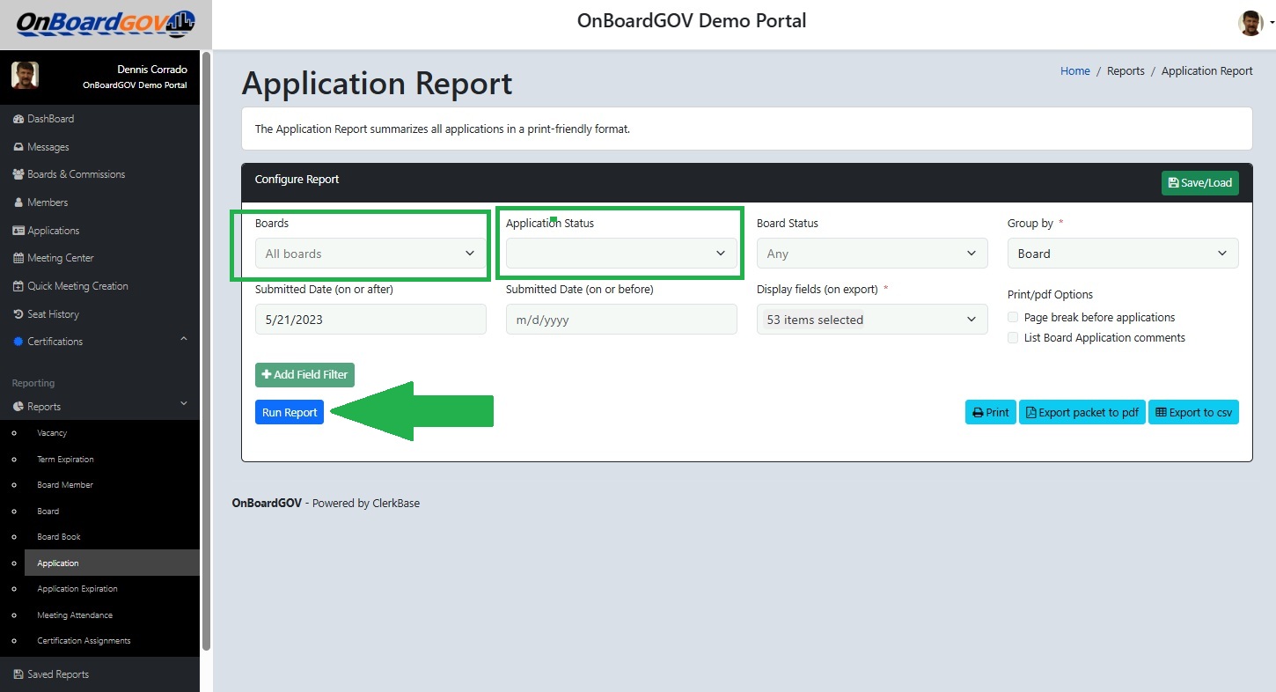
Task: Click the Quick Meeting Creation calendar-plus icon
Action: [x=18, y=286]
